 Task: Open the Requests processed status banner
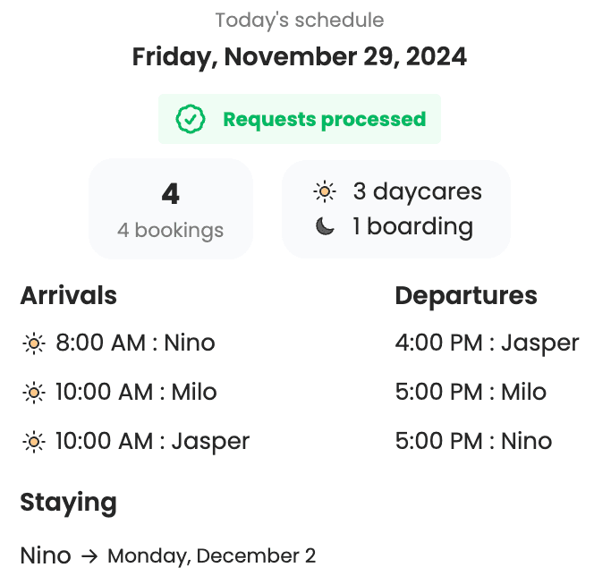coord(300,119)
